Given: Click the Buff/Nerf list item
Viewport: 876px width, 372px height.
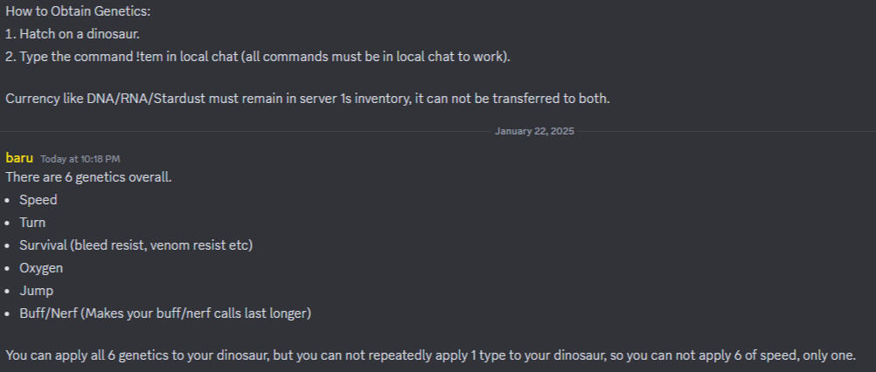Looking at the screenshot, I should point(165,313).
